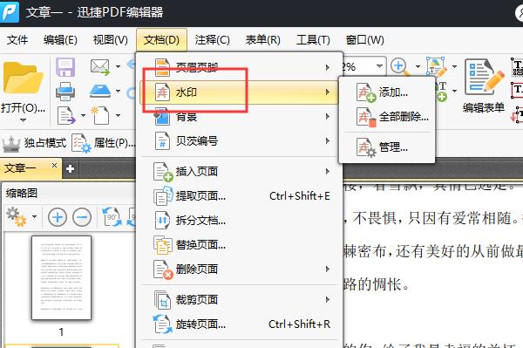The height and width of the screenshot is (348, 523).
Task: Open the 视图(V) menu
Action: [x=111, y=40]
